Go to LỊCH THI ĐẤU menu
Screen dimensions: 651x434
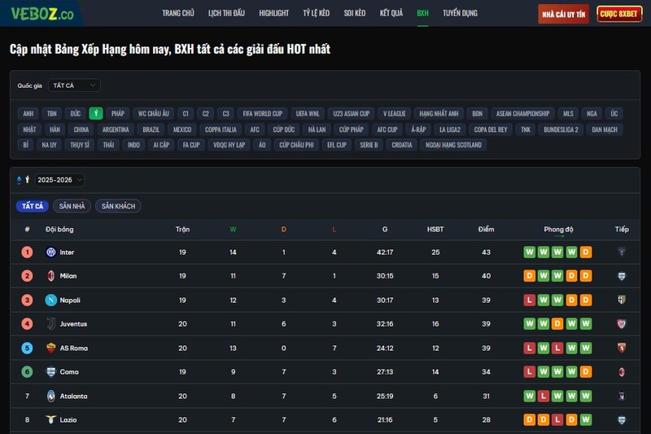227,14
